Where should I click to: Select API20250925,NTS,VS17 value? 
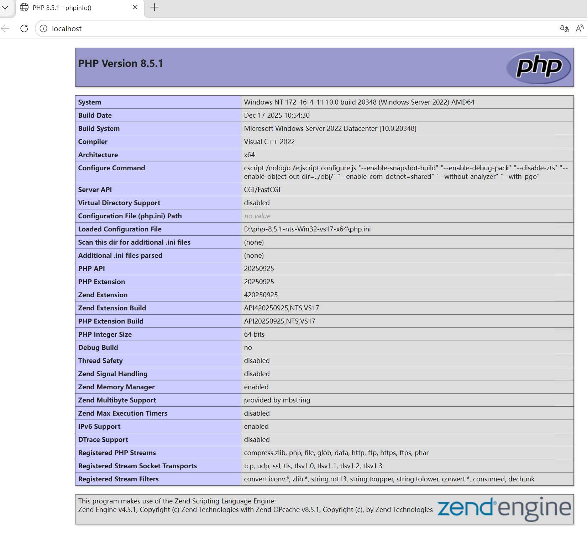280,321
